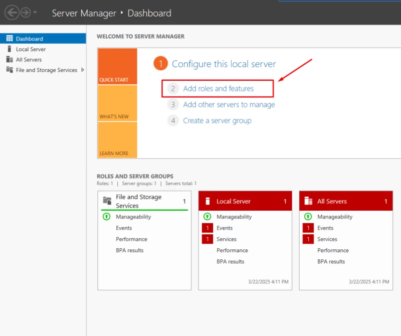Click the Local Server sidebar icon
The width and height of the screenshot is (401, 336).
coord(10,49)
